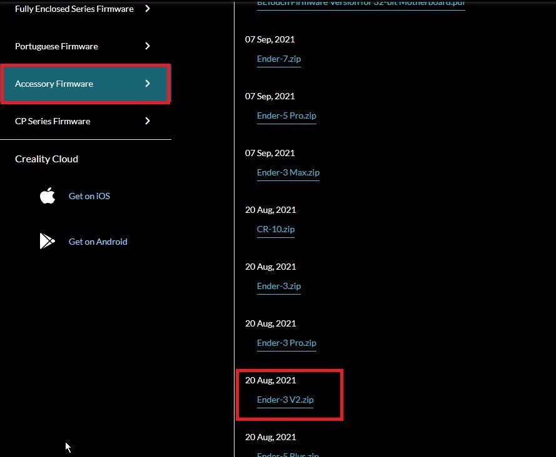
Task: Click the date above Ender-7.zip
Action: coord(270,39)
